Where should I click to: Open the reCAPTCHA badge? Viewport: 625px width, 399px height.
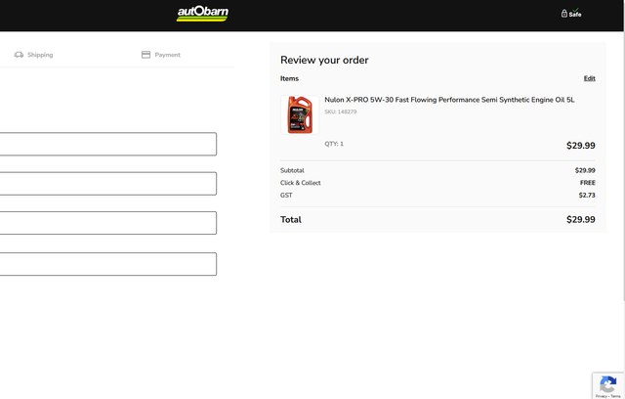(608, 386)
